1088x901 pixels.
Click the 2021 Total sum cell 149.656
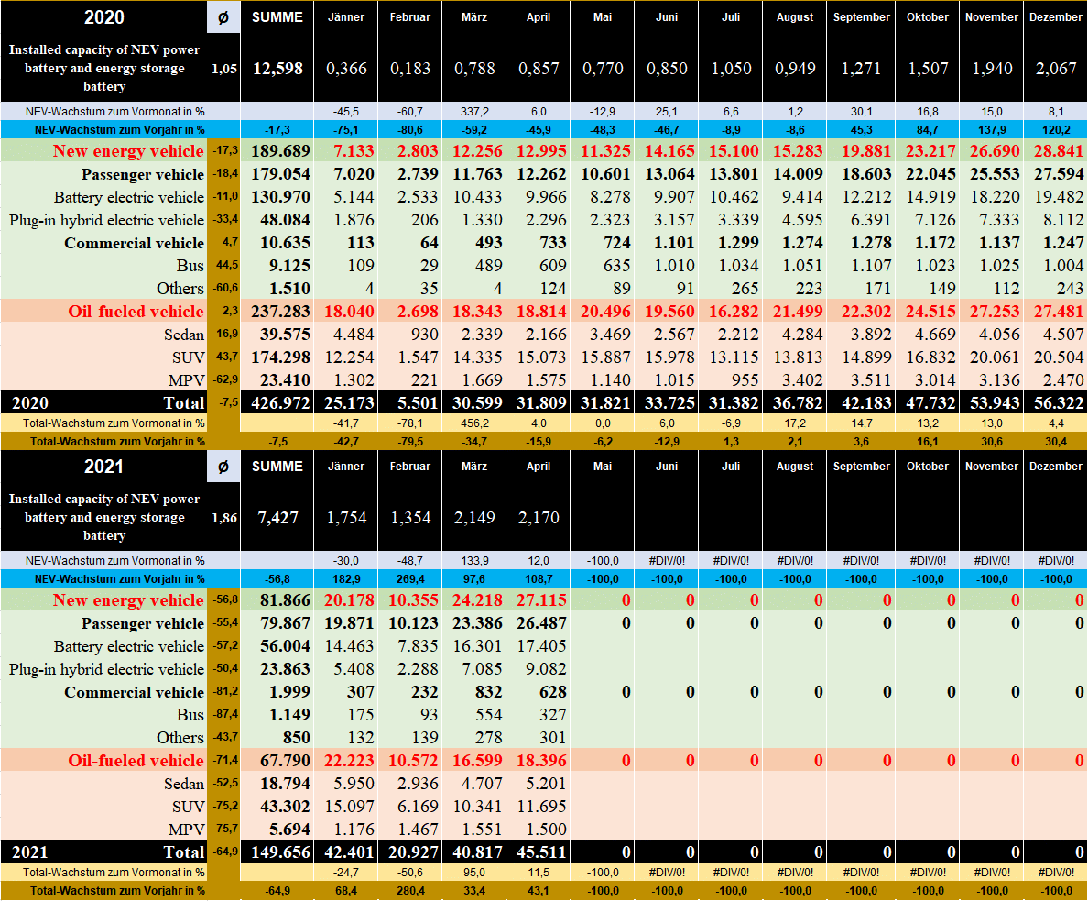point(277,852)
